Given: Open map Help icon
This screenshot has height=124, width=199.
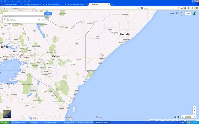Looking at the screenshot, I should click(175, 117).
